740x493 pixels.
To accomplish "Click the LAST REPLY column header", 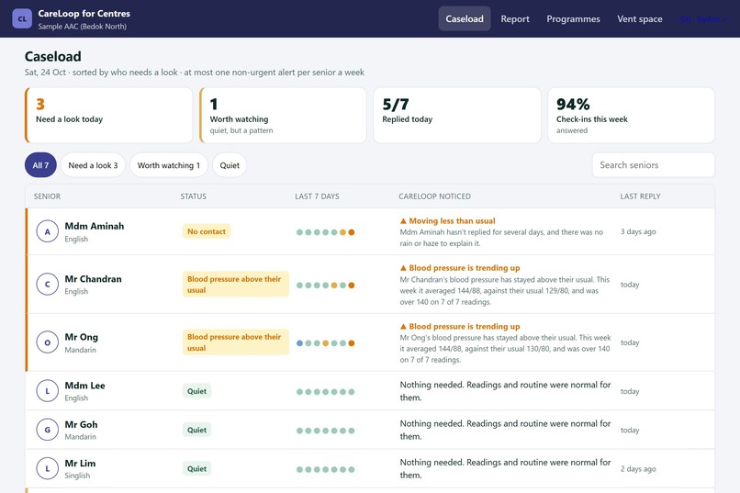I will click(641, 196).
